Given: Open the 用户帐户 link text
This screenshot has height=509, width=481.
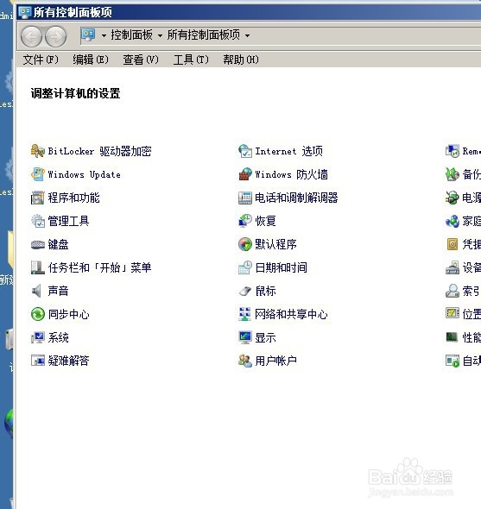Looking at the screenshot, I should pos(275,361).
